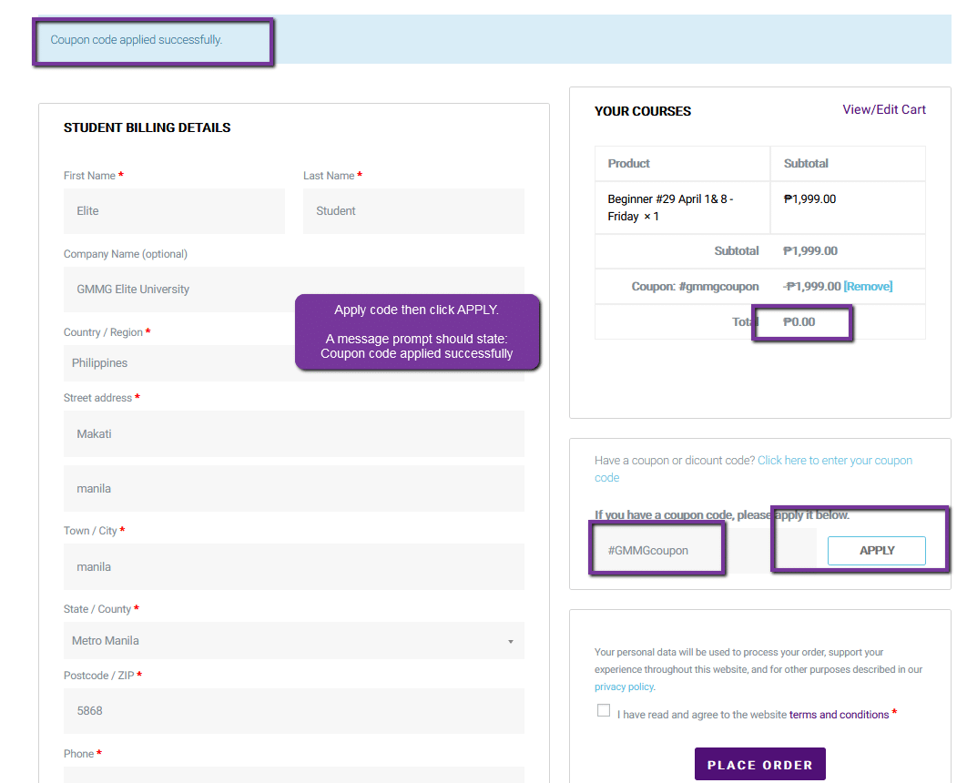Click the second address line field
This screenshot has width=967, height=783.
pyautogui.click(x=293, y=489)
